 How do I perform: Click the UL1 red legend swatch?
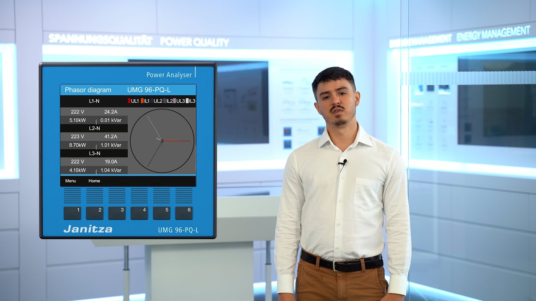click(129, 101)
